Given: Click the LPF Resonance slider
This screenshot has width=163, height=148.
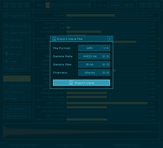Looking at the screenshot, I should [x=107, y=111].
